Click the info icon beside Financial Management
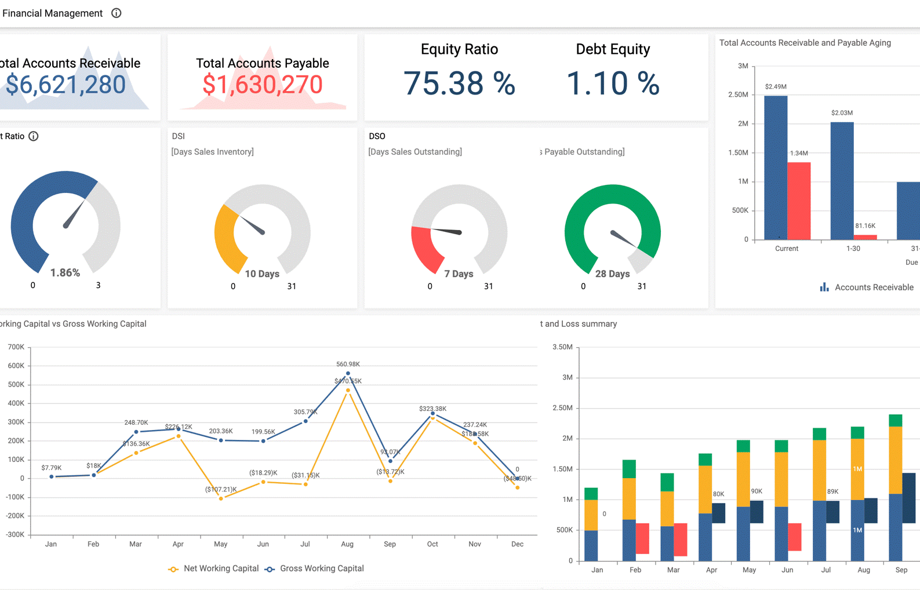The image size is (920, 590). (117, 13)
